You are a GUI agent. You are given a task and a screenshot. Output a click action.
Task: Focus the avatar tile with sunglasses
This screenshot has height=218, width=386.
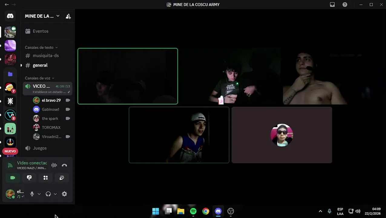pos(282,135)
